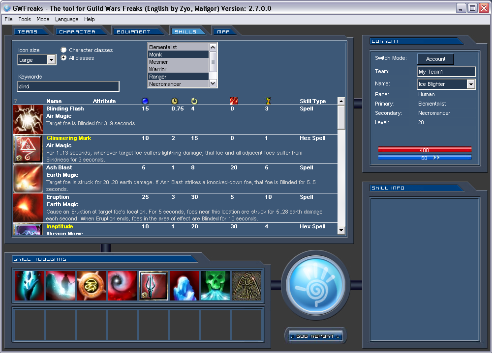Screen dimensions: 492x353
Task: Click the Ineptitude skill icon
Action: pos(28,229)
